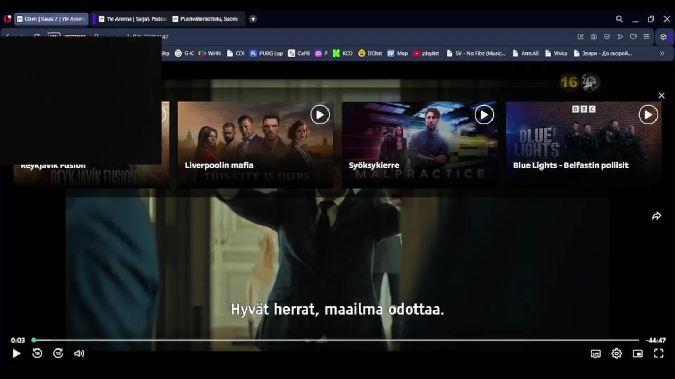The width and height of the screenshot is (675, 379).
Task: Share the video using the arrow icon
Action: 657,216
